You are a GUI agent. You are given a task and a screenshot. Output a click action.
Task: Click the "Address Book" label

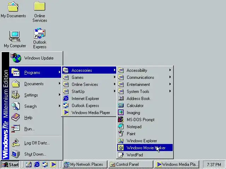point(138,99)
